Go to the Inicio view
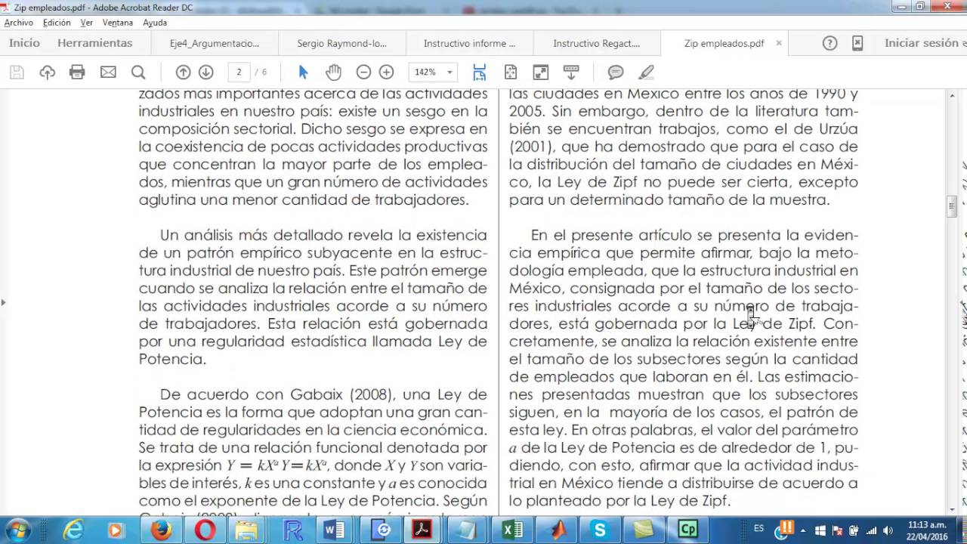Viewport: 967px width, 544px height. [24, 43]
